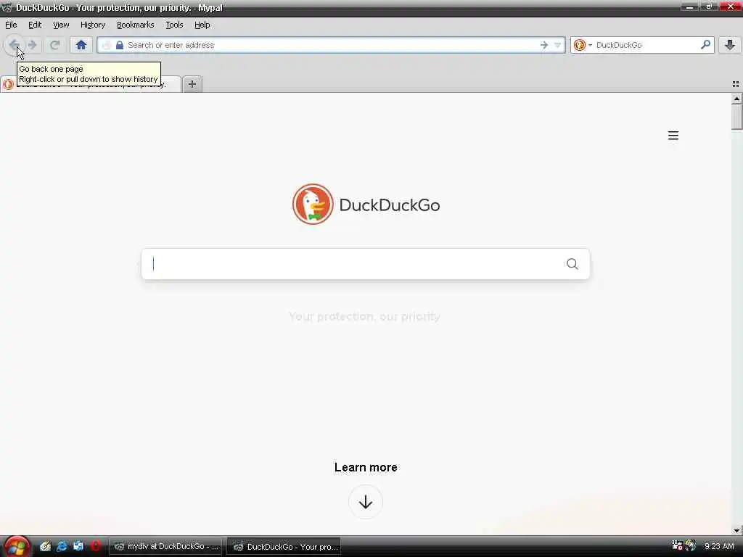This screenshot has width=743, height=557.
Task: Click the page search magnifier button
Action: (x=572, y=264)
